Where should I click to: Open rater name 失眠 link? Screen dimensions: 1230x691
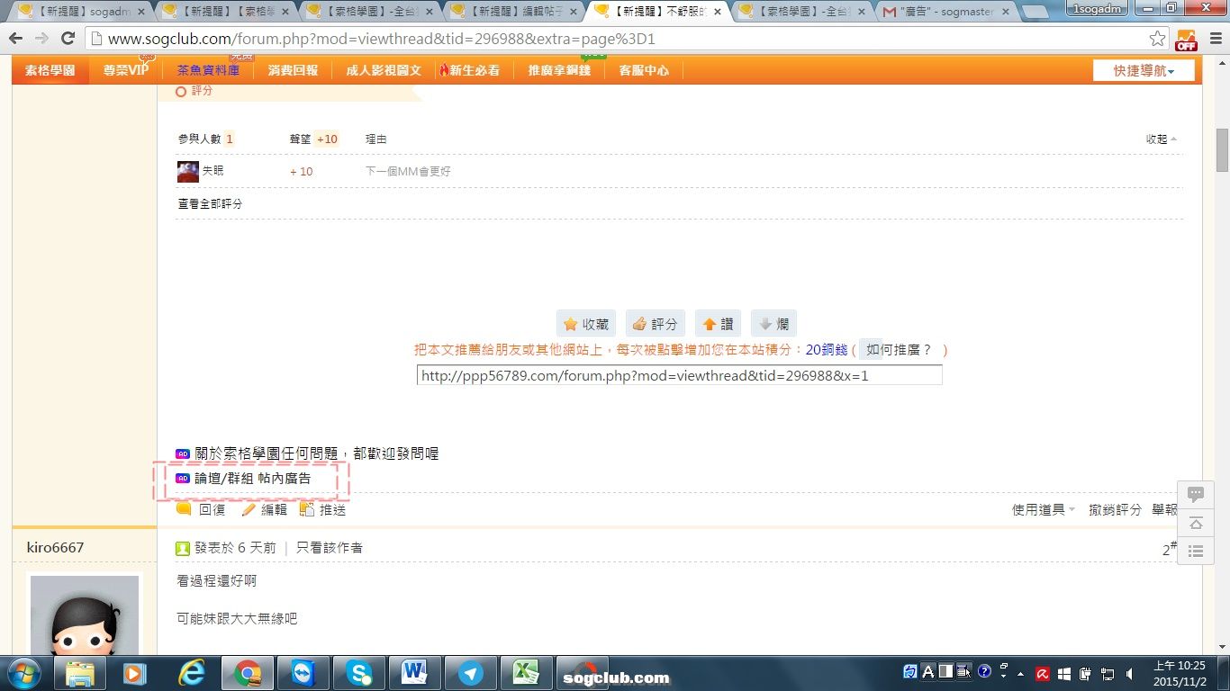(x=213, y=171)
